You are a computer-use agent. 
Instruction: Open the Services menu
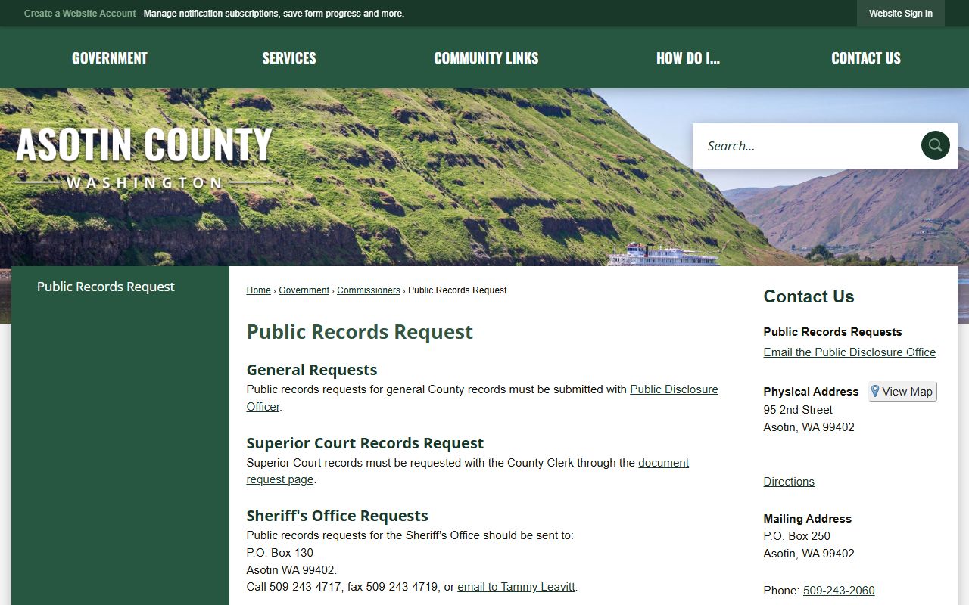click(289, 58)
